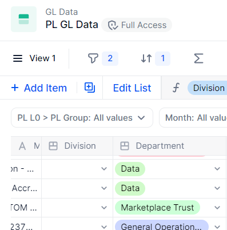This screenshot has width=227, height=230.
Task: Click the shield icon in Full Access badge
Action: click(113, 25)
